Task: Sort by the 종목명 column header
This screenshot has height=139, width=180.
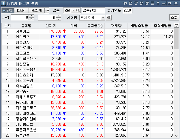Action: pyautogui.click(x=26, y=26)
